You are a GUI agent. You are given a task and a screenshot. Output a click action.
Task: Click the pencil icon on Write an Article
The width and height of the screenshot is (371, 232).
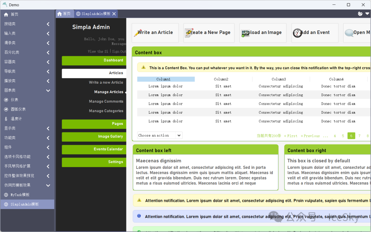coord(137,33)
